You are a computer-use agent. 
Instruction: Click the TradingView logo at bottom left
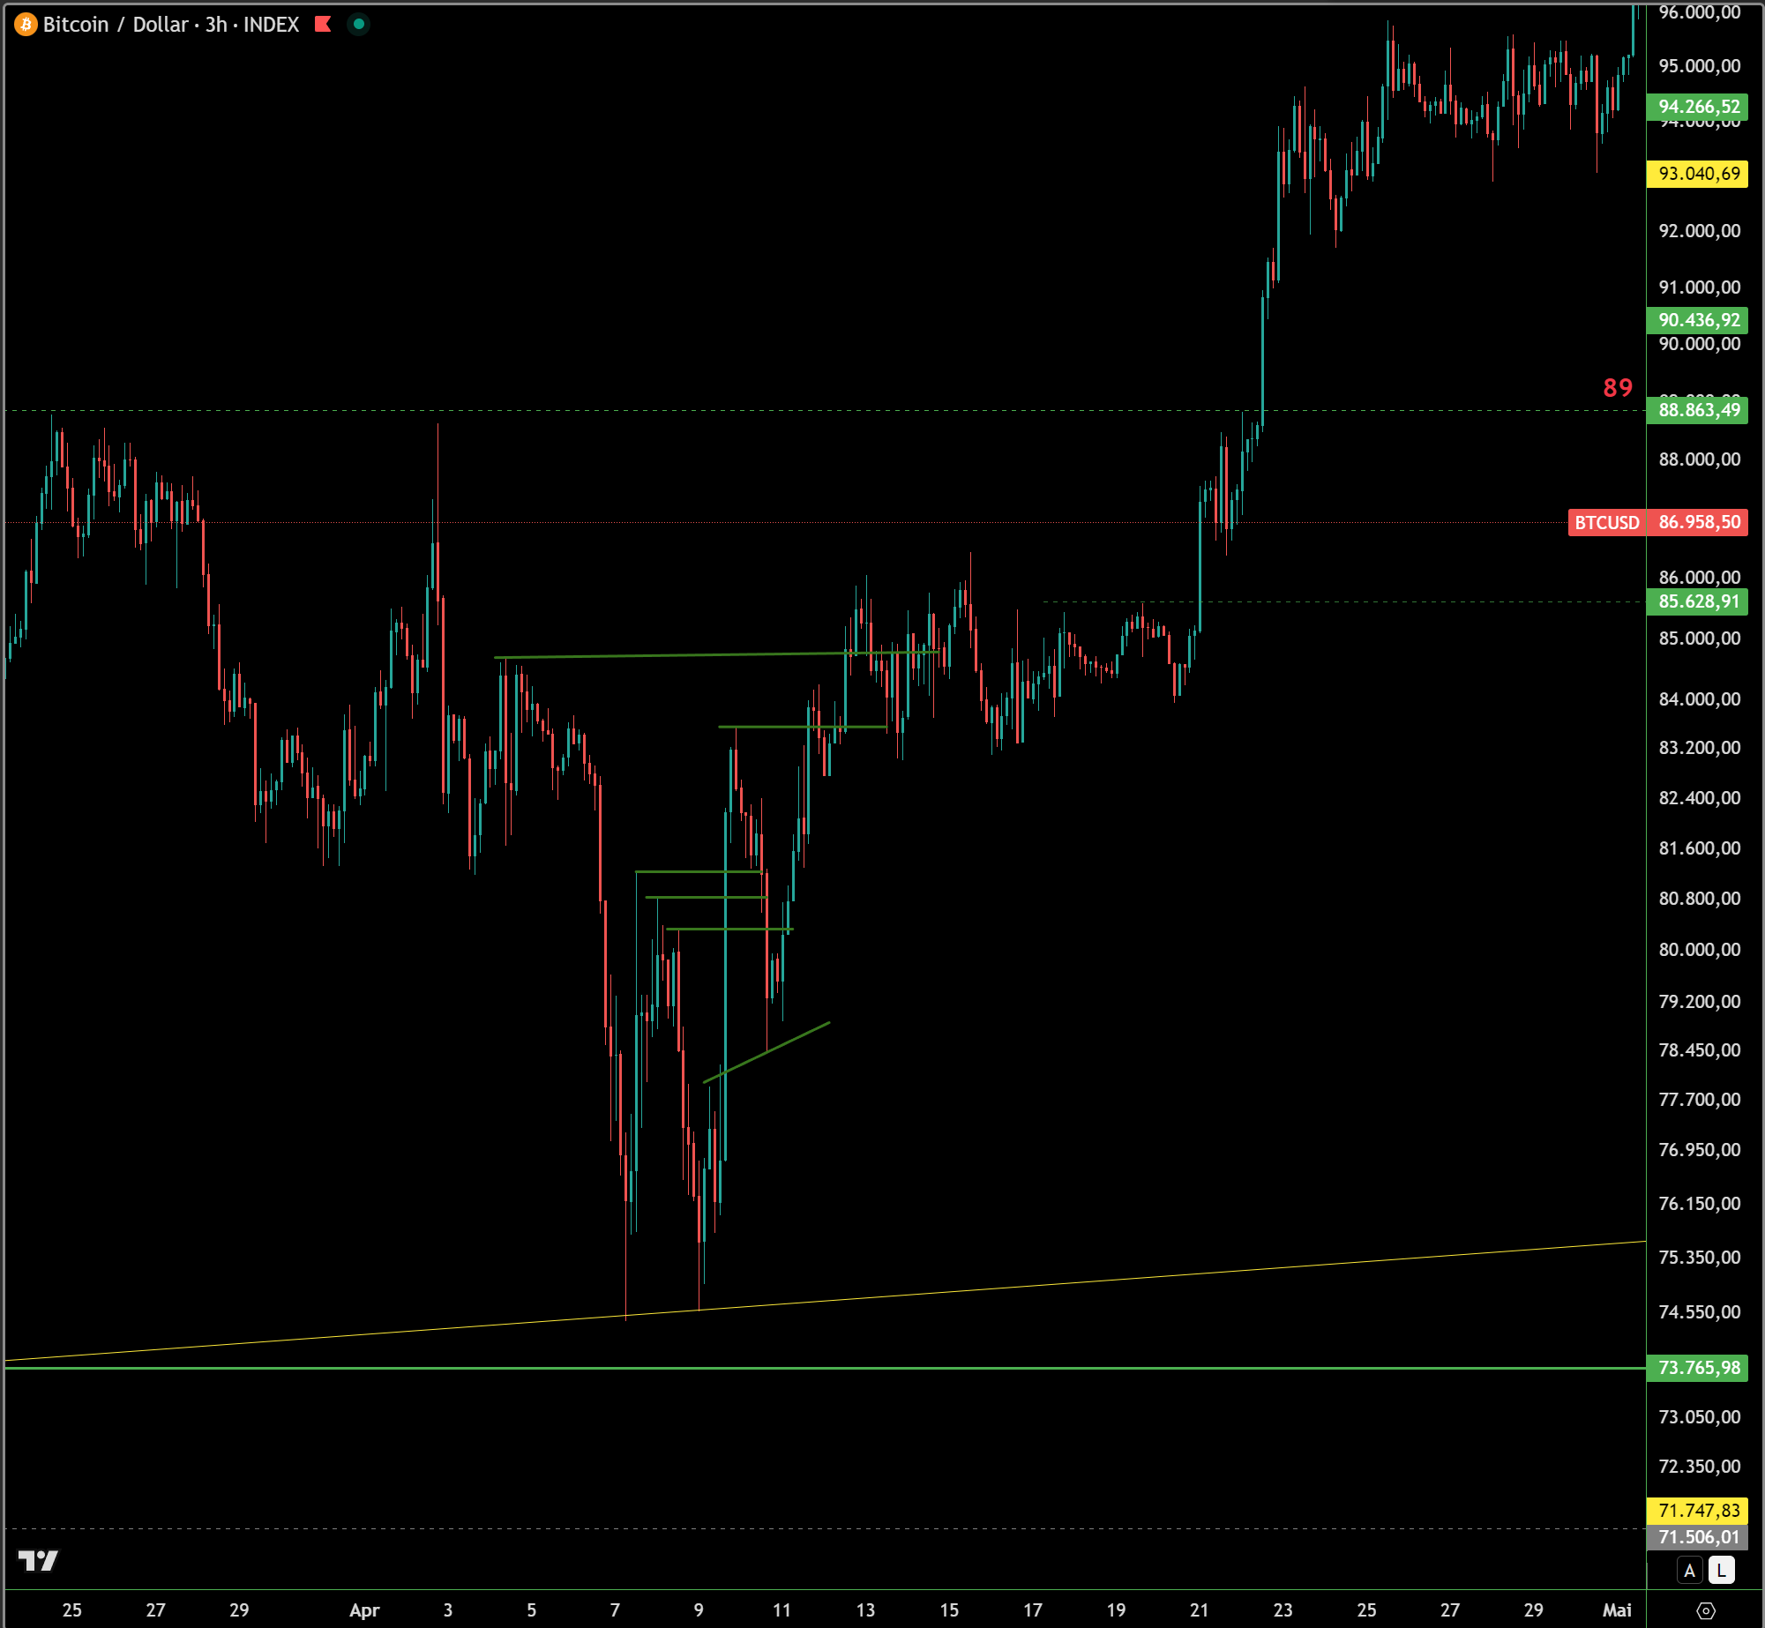point(38,1560)
